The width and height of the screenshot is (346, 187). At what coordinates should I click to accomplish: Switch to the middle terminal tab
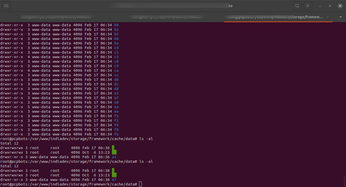[167, 17]
